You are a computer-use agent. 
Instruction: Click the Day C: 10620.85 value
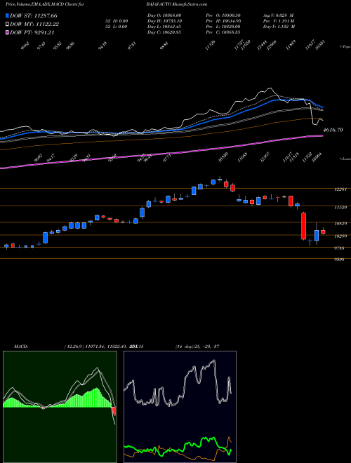point(164,32)
